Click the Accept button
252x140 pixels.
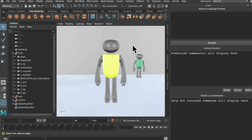(x=227, y=90)
